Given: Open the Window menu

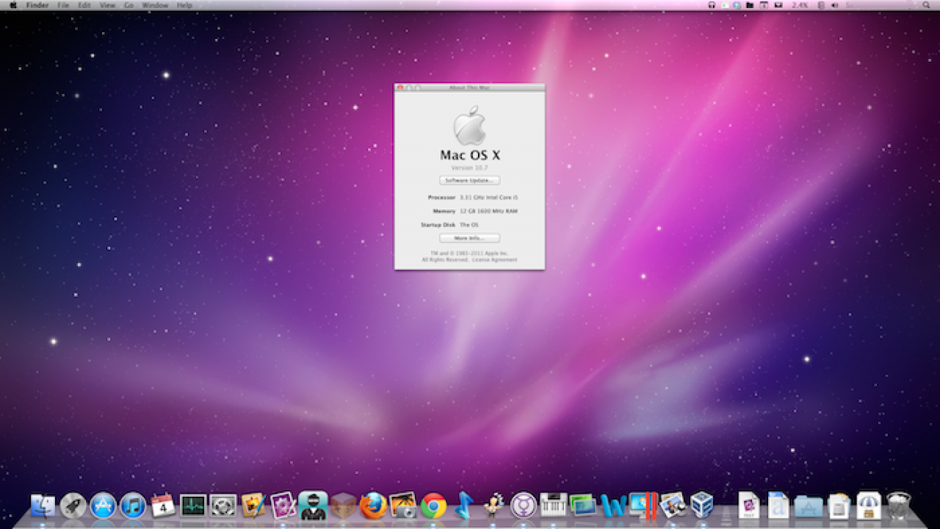Looking at the screenshot, I should (x=155, y=5).
